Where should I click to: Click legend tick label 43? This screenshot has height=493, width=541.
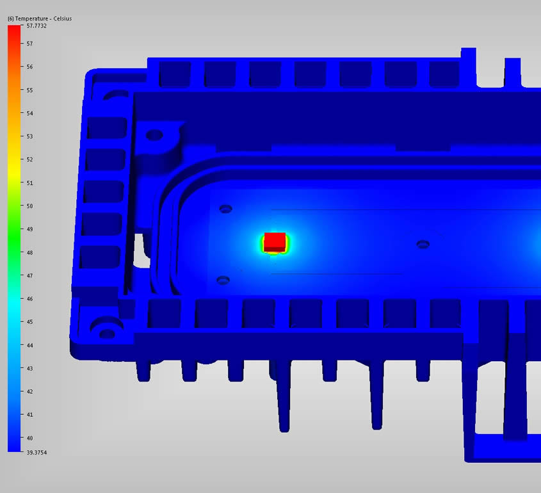click(29, 368)
